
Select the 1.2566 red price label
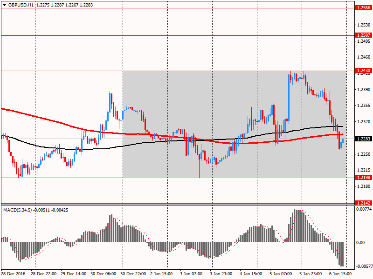click(363, 8)
